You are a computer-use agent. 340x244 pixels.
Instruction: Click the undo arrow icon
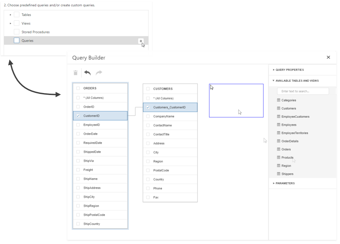tap(87, 73)
